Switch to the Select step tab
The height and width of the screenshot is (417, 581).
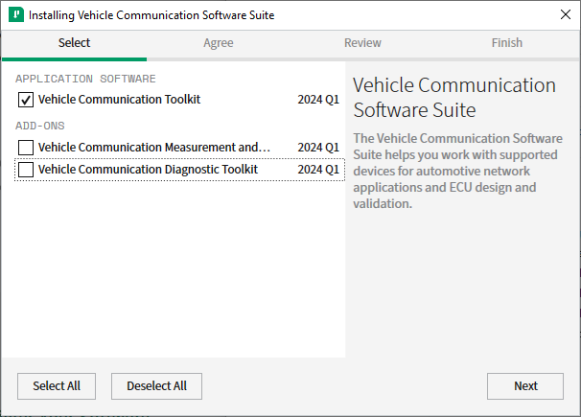74,43
